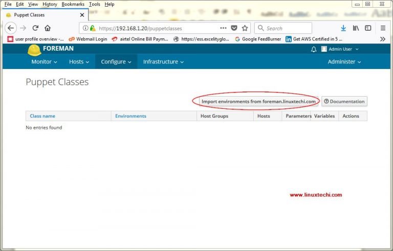Viewport: 393px width, 251px height.
Task: Click the padlock security warning icon
Action: click(93, 28)
